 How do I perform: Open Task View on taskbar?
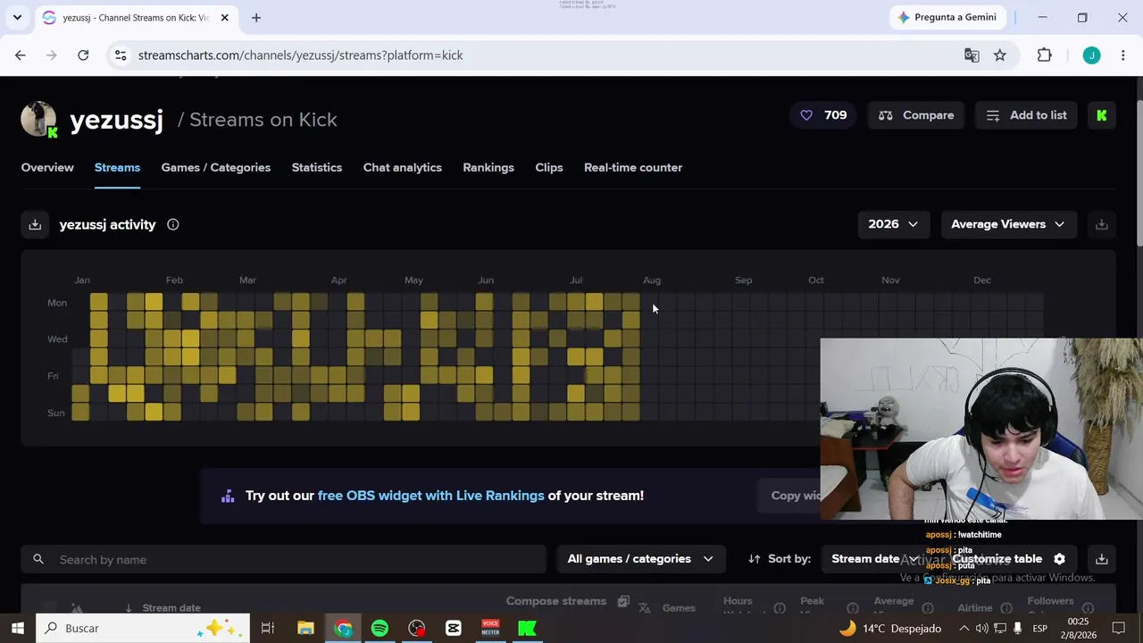(x=267, y=629)
